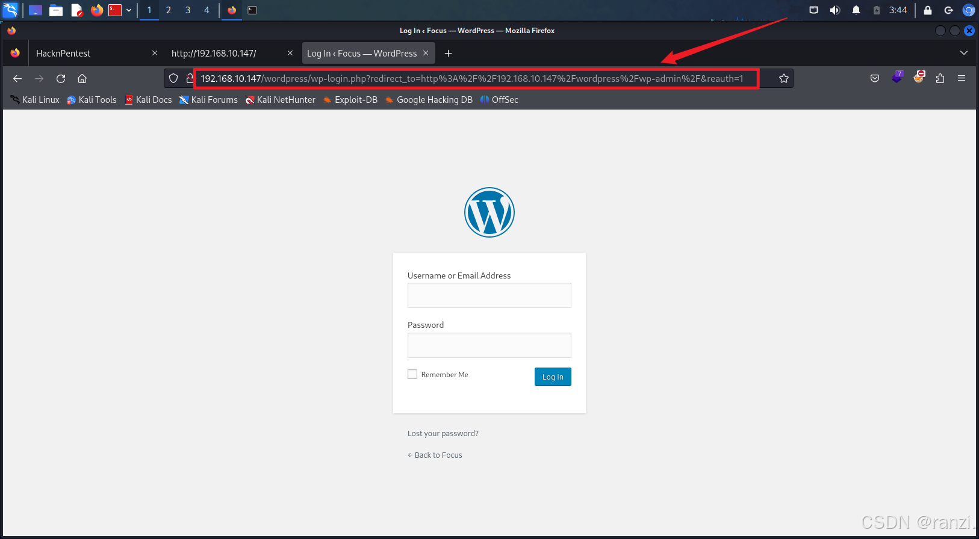Viewport: 979px width, 539px height.
Task: Close the HacknPentest tab
Action: [x=155, y=53]
